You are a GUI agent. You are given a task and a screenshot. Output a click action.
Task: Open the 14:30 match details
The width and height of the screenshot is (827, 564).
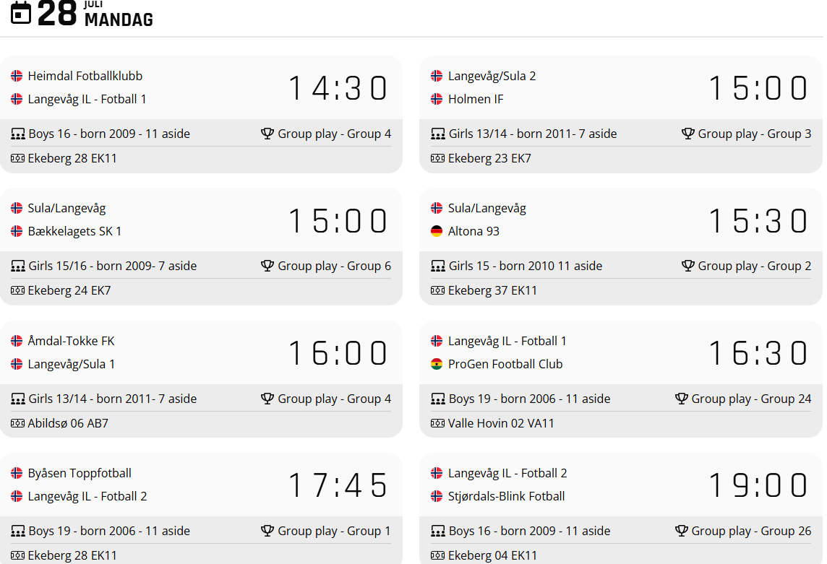point(338,88)
